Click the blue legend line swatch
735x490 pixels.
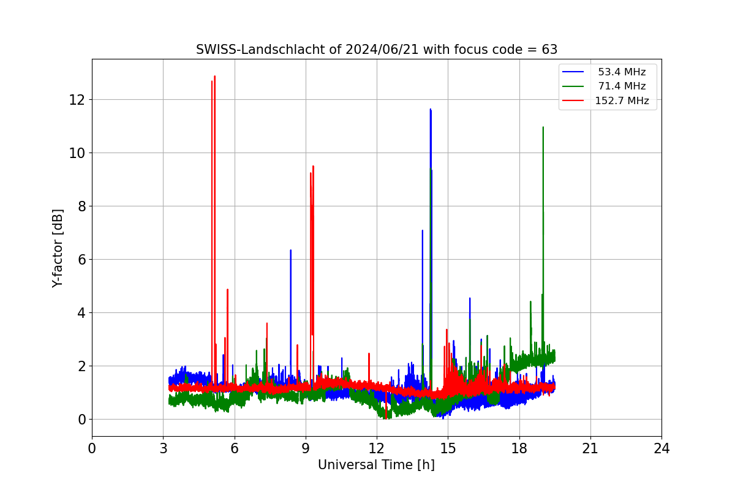574,72
